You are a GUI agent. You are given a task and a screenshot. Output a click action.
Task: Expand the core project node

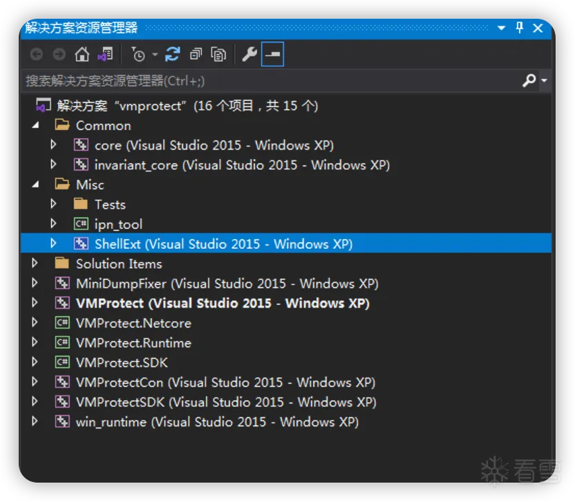click(53, 145)
